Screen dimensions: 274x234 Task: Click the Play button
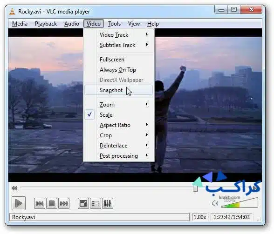tap(19, 203)
